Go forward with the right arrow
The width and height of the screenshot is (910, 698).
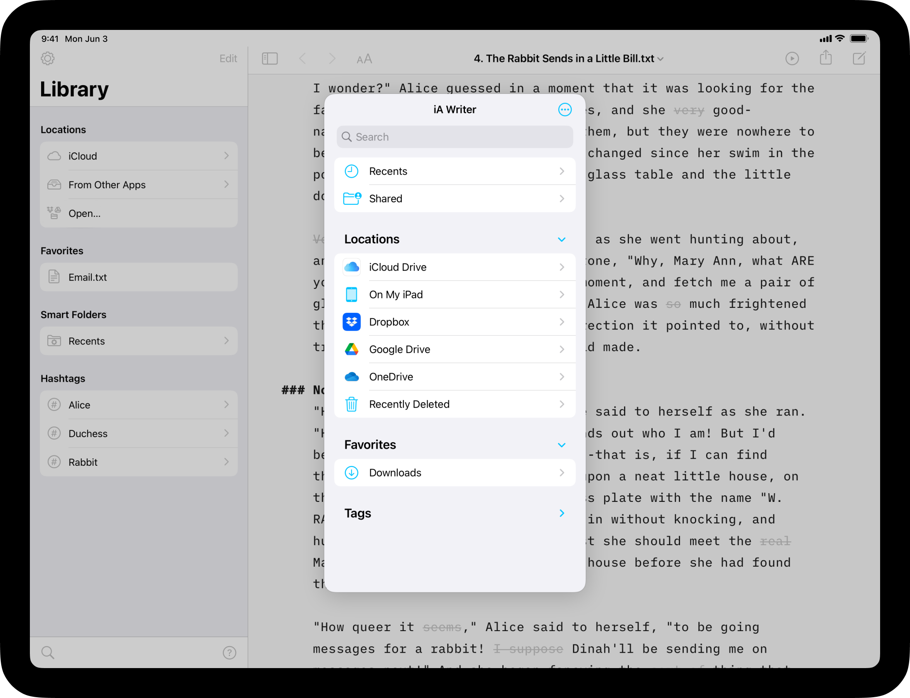point(332,59)
